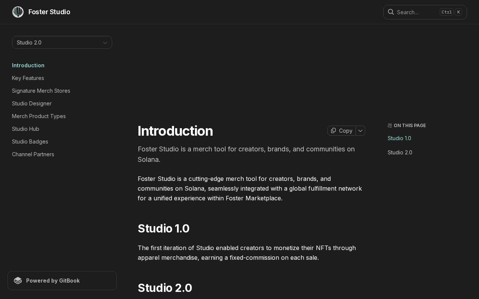
Task: Click the Foster Studio logo icon
Action: tap(18, 12)
